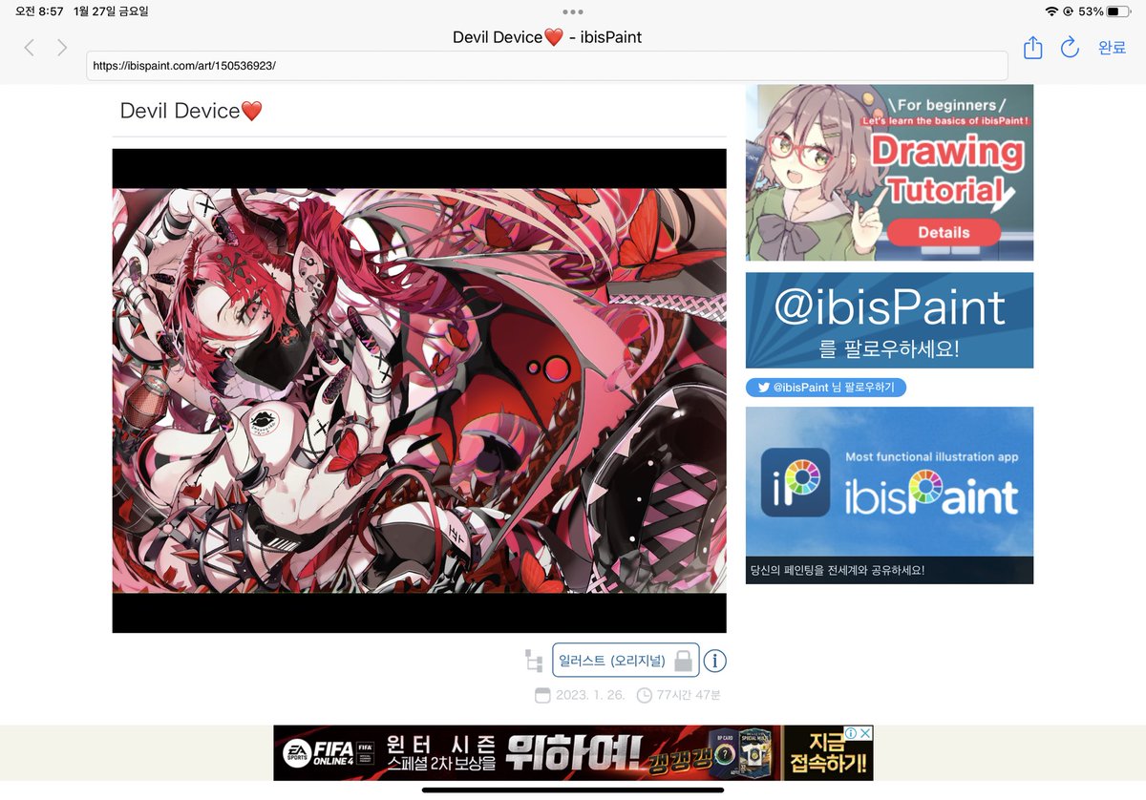The image size is (1146, 800).
Task: Tap the 완료 button
Action: pyautogui.click(x=1112, y=48)
